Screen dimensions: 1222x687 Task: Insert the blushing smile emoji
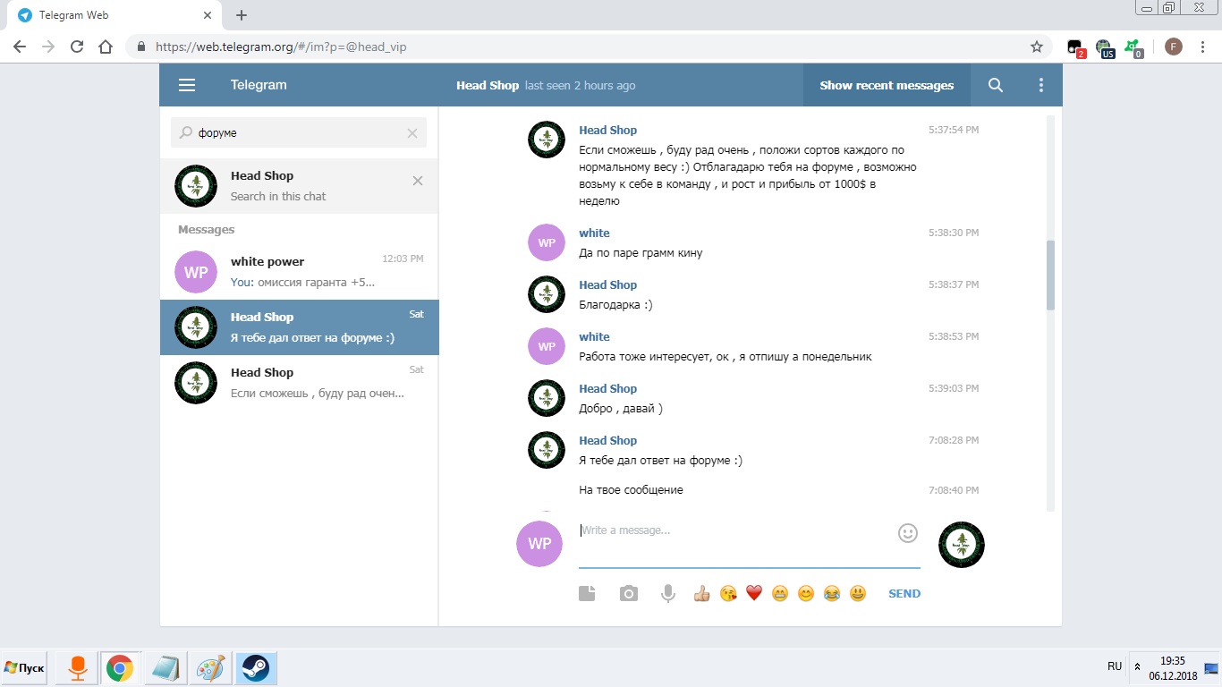click(805, 593)
